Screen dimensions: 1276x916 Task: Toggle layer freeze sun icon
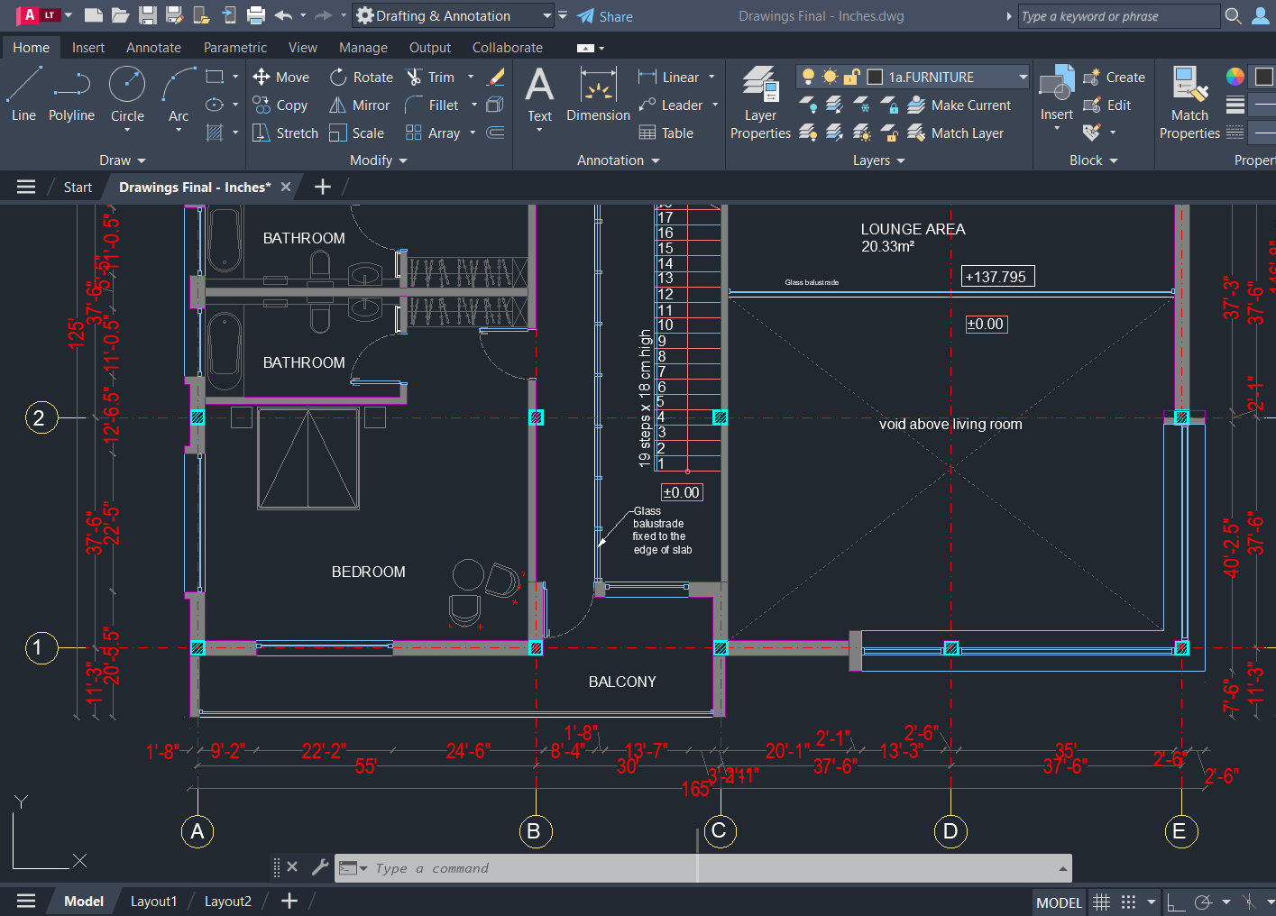830,77
